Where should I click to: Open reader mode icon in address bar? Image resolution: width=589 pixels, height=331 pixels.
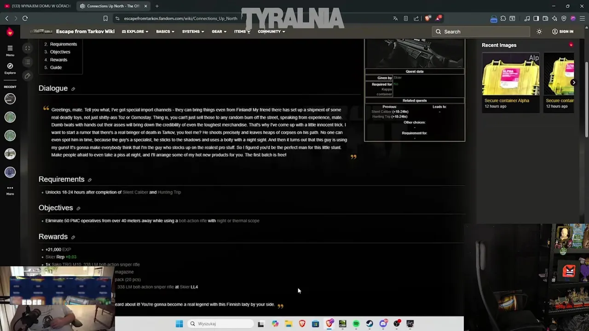coord(405,18)
